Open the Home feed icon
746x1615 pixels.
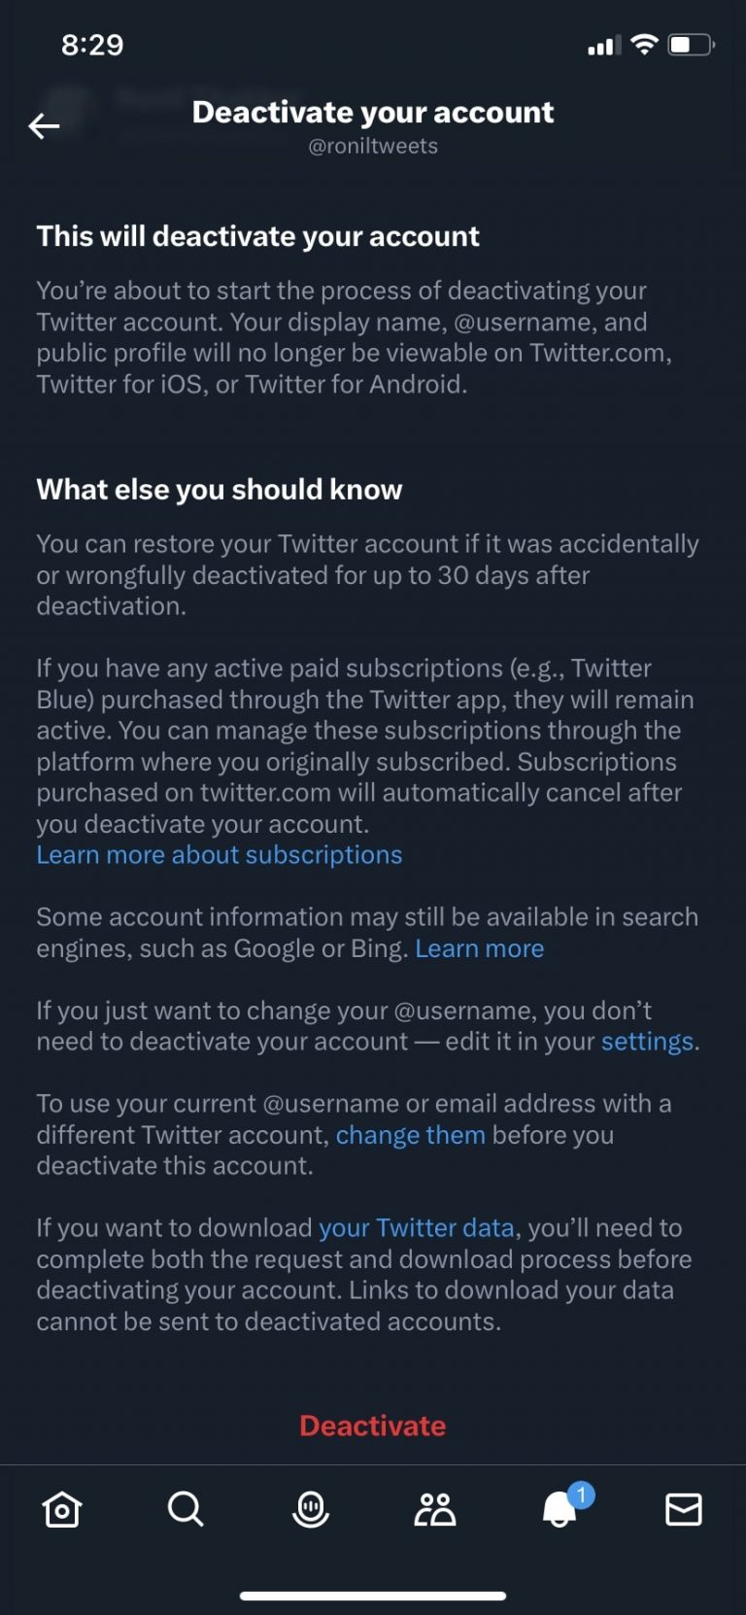(61, 1509)
